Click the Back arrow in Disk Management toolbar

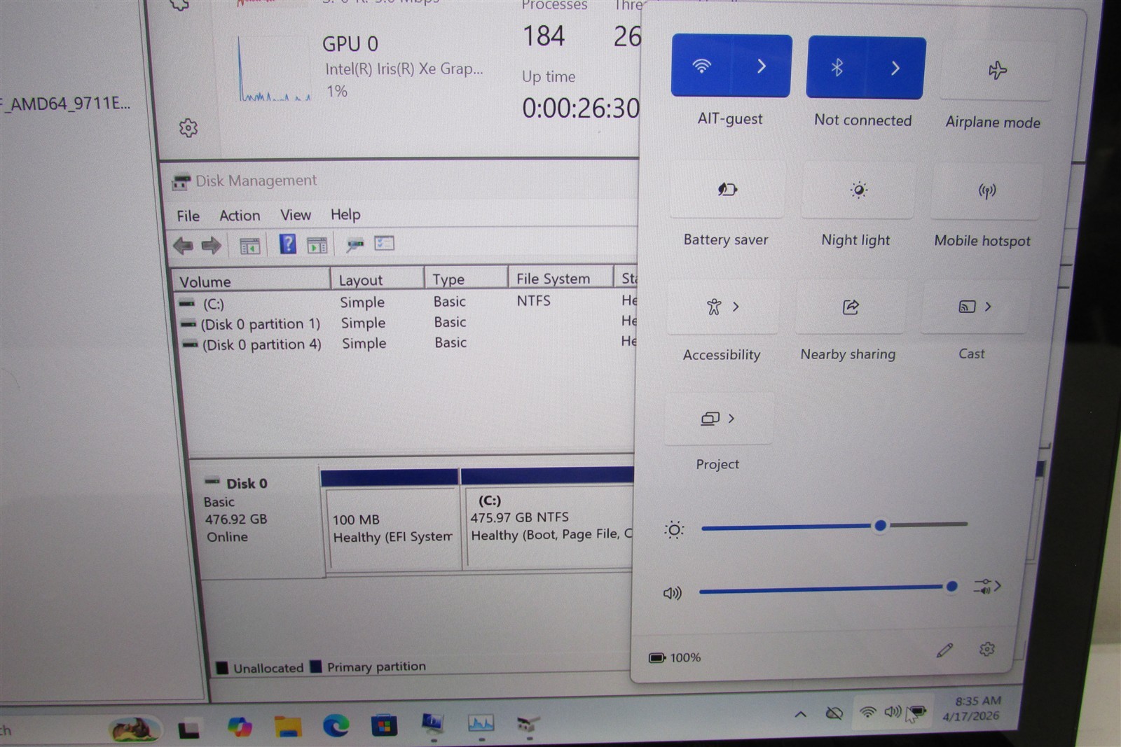pos(183,245)
